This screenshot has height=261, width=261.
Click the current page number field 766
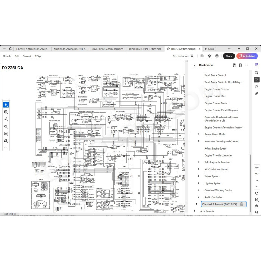click(257, 167)
